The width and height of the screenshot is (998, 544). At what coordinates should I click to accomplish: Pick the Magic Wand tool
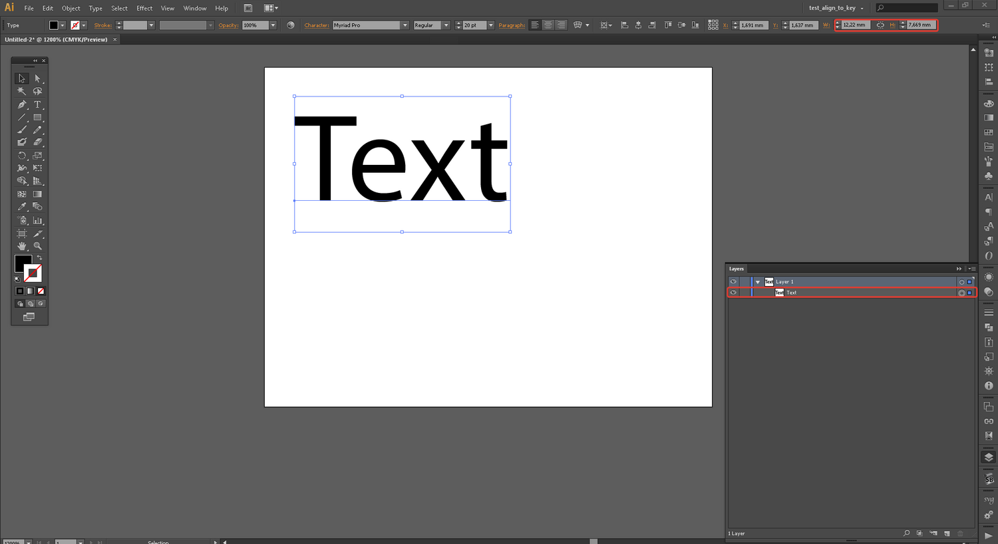pyautogui.click(x=22, y=91)
